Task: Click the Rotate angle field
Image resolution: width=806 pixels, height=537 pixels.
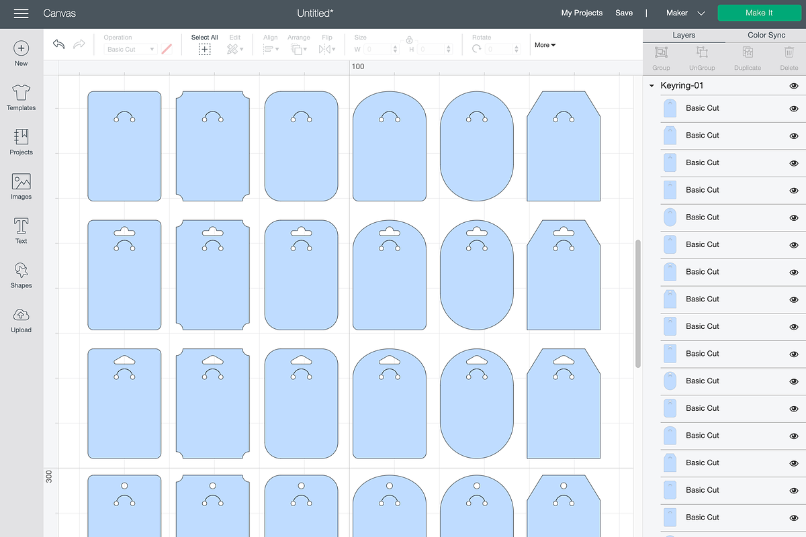Action: (503, 49)
